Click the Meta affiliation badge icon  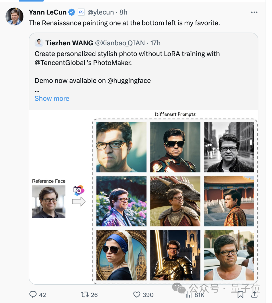coord(81,12)
